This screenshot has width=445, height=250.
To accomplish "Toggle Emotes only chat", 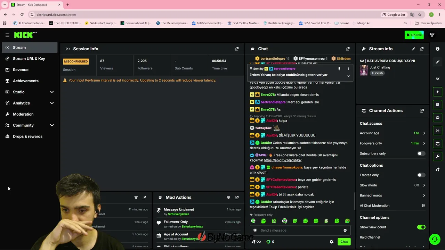I will (421, 175).
